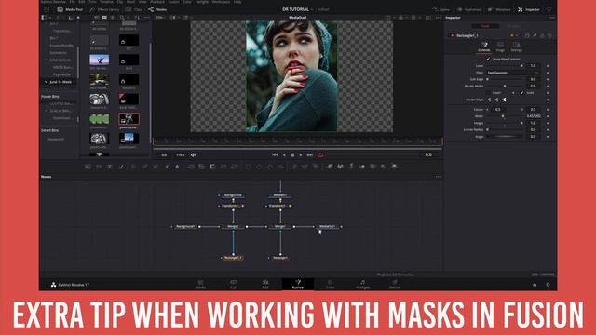Open the Image tab in Inspector
This screenshot has width=596, height=335.
[500, 47]
